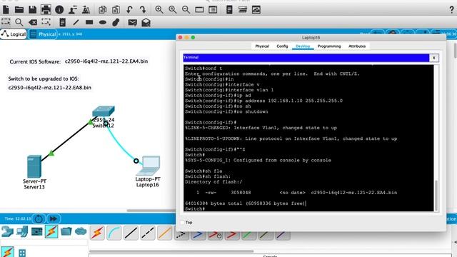Create a new file from the toolbar

[6, 10]
